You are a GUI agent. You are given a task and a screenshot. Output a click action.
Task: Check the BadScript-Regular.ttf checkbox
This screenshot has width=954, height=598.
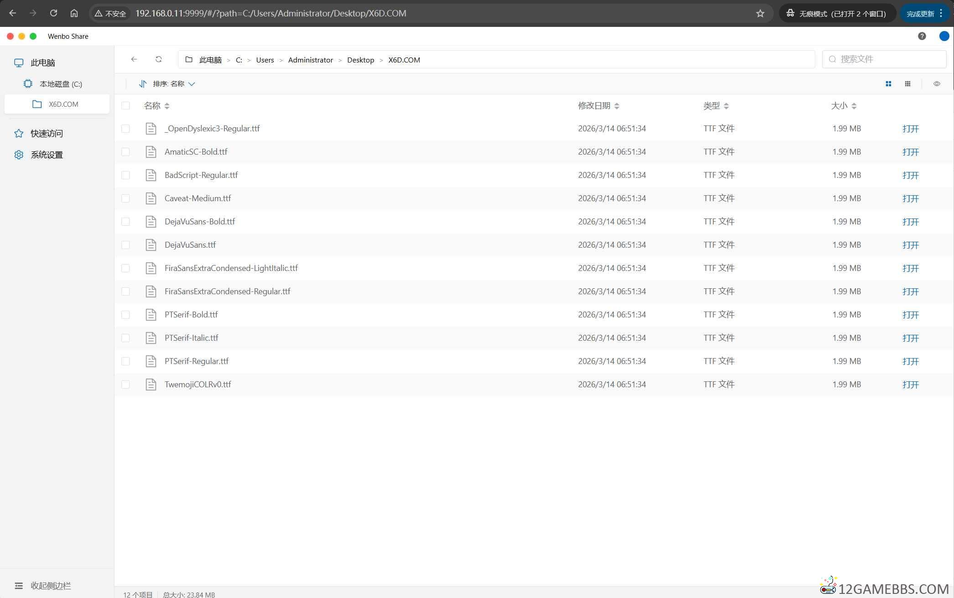coord(125,175)
